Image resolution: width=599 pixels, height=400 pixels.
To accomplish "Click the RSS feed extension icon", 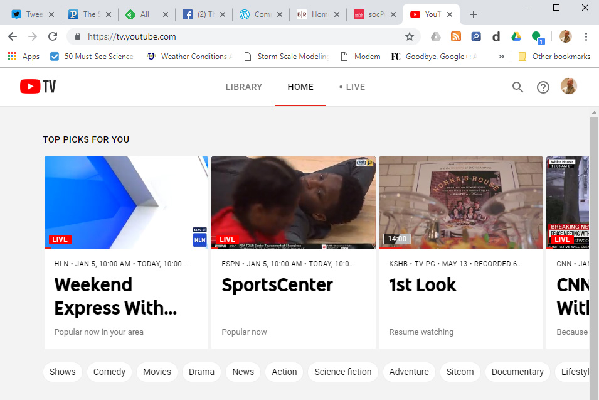I will coord(456,36).
